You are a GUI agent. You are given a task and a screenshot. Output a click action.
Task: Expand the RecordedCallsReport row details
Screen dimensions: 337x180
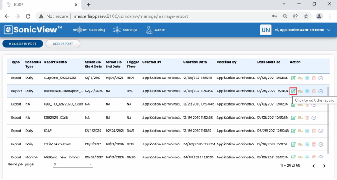[x=320, y=91]
